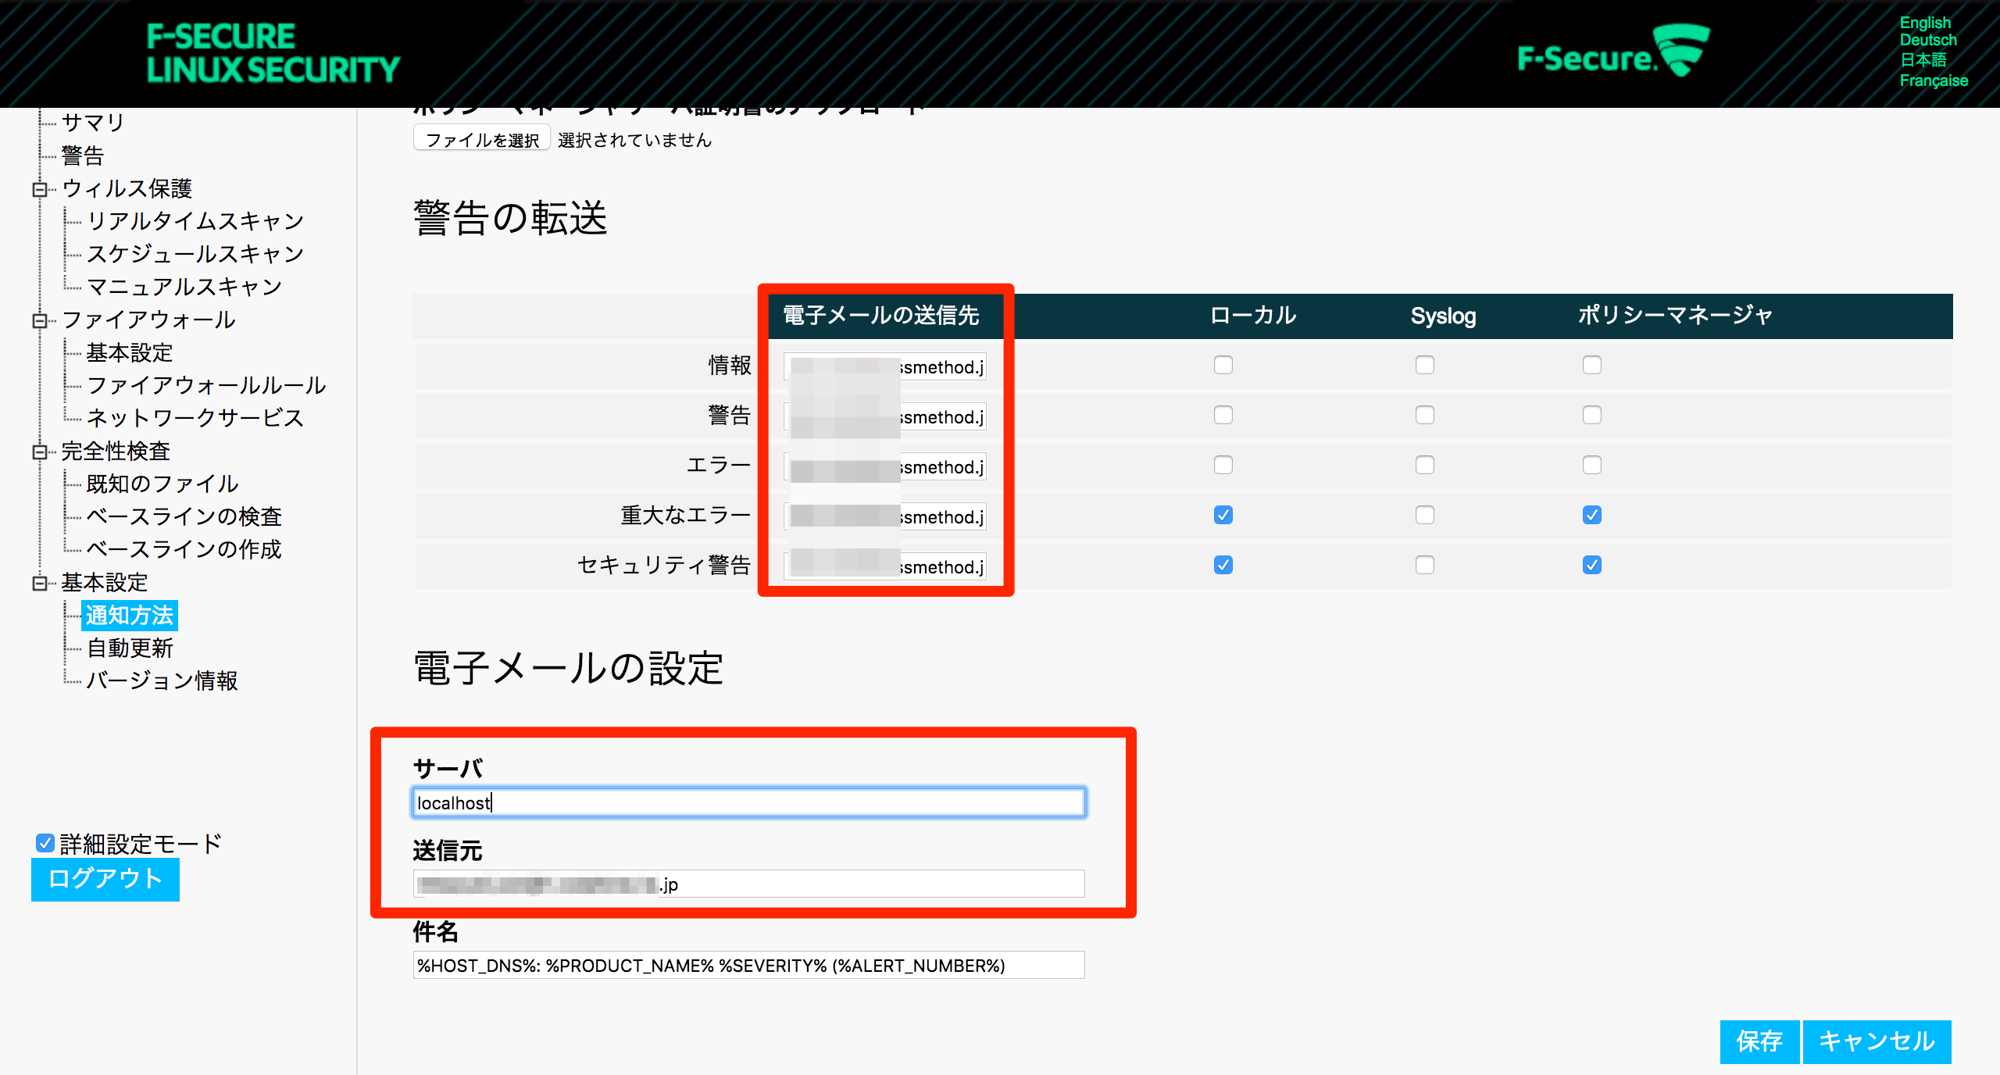This screenshot has width=2000, height=1075.
Task: Collapse the ファイアウォール tree node
Action: [39, 320]
